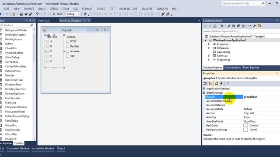280x157 pixels.
Task: Select radio button B on the form
Action: (x=48, y=46)
